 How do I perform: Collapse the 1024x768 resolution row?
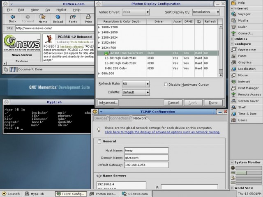(x=99, y=48)
